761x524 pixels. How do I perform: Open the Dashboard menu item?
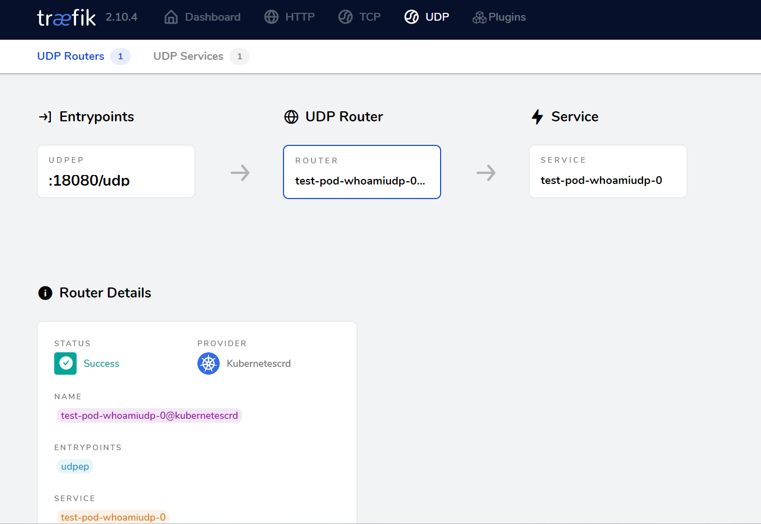point(212,17)
